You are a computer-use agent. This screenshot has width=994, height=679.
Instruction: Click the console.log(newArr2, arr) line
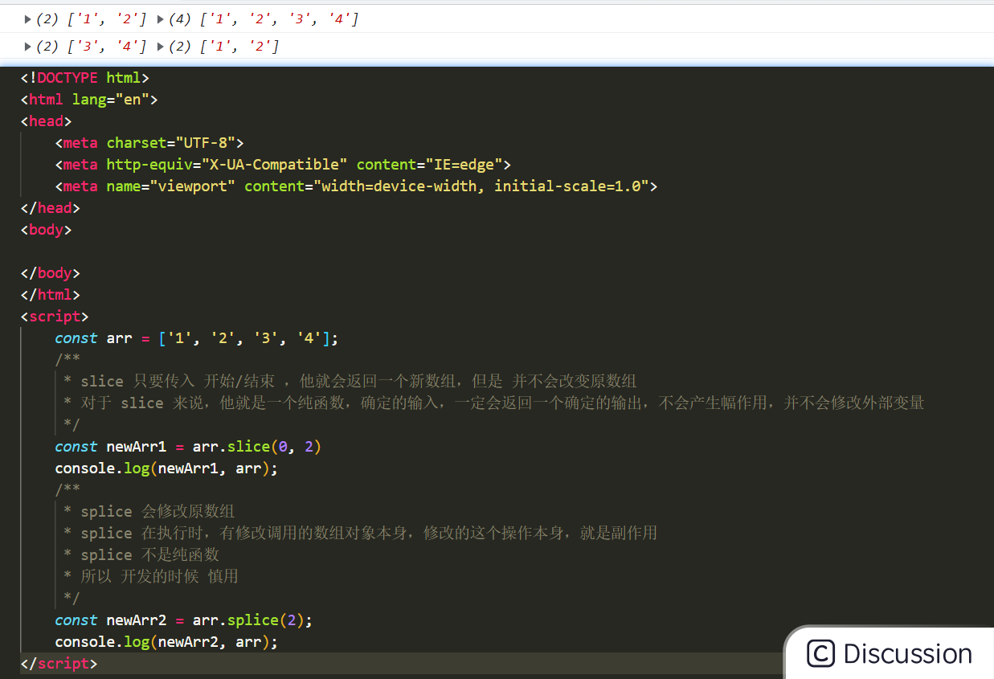(166, 642)
